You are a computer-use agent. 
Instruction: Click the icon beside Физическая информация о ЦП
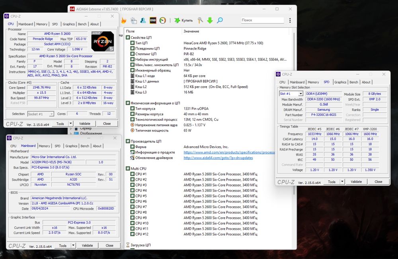pyautogui.click(x=128, y=103)
